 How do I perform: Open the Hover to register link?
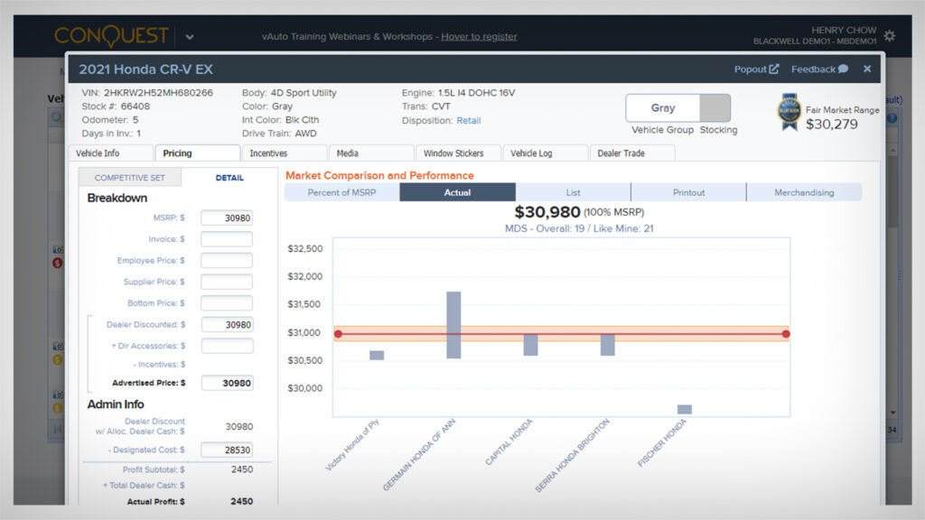(x=479, y=36)
